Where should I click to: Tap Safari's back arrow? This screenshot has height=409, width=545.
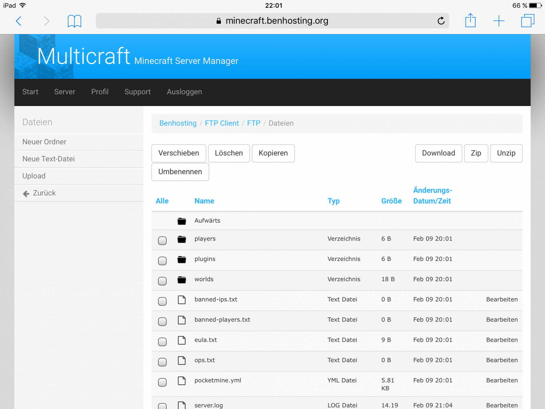point(19,21)
